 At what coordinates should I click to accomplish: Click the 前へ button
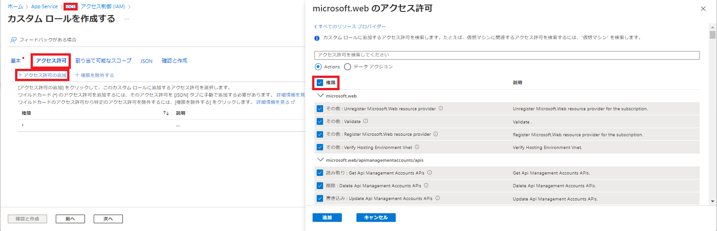point(70,219)
